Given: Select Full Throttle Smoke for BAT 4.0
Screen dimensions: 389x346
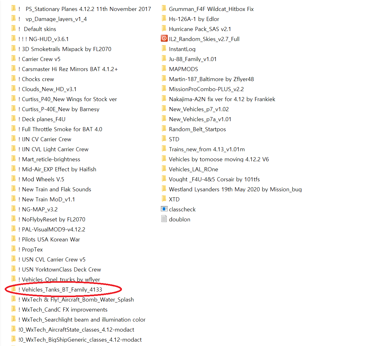Looking at the screenshot, I should [60, 129].
